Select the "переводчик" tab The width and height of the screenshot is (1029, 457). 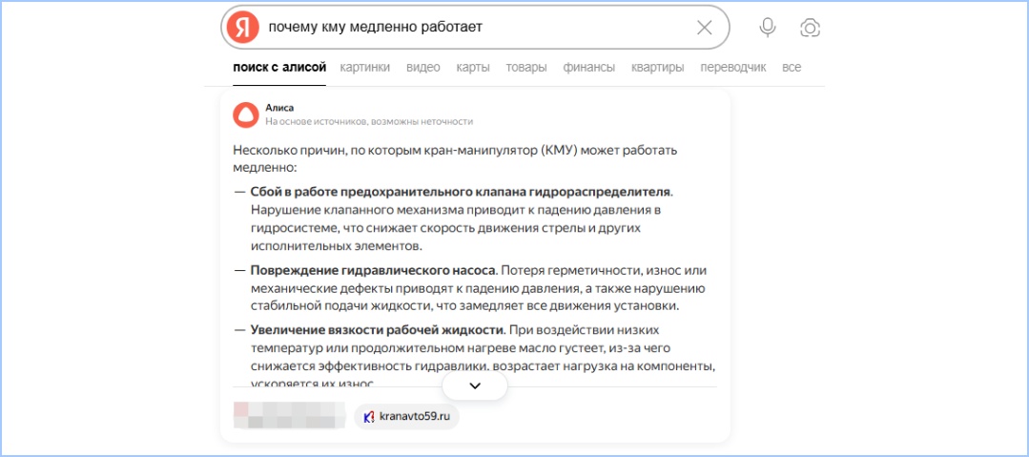tap(733, 68)
